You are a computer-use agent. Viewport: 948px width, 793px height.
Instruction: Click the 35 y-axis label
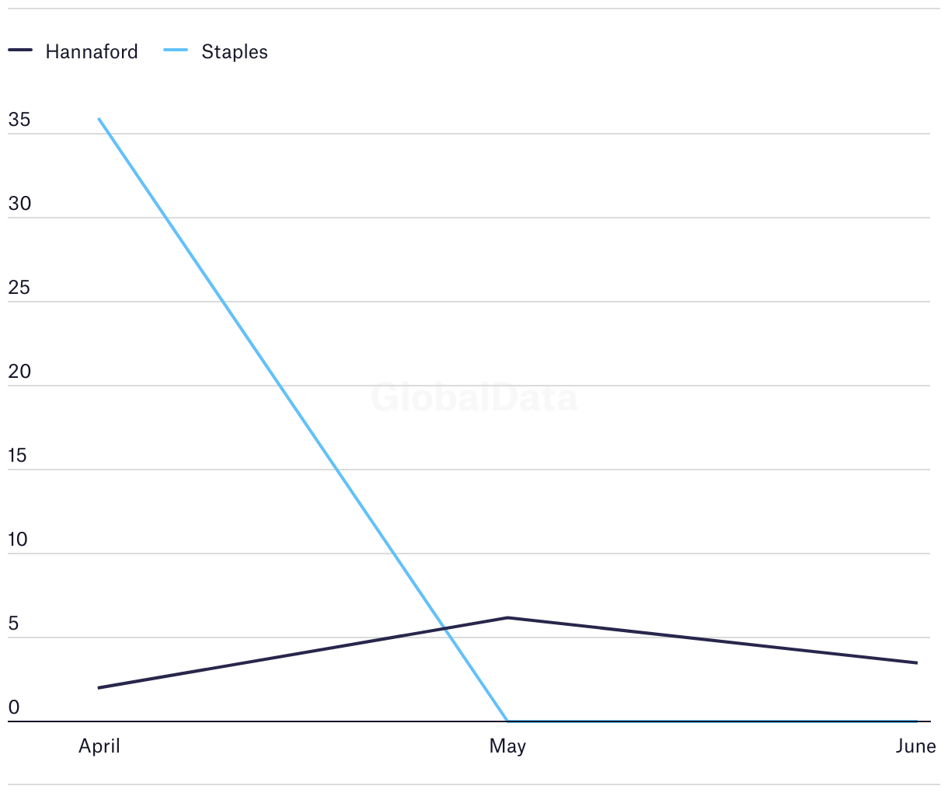click(19, 121)
